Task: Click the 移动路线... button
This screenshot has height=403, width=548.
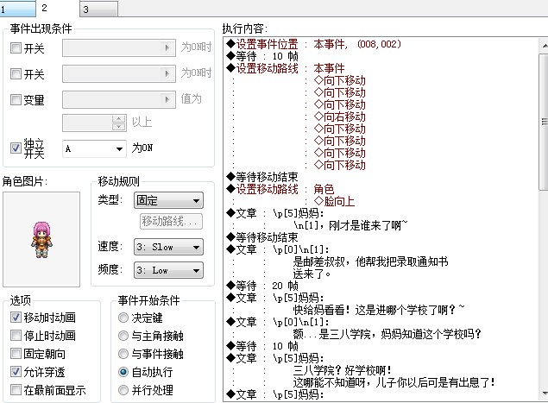Action: (x=171, y=221)
